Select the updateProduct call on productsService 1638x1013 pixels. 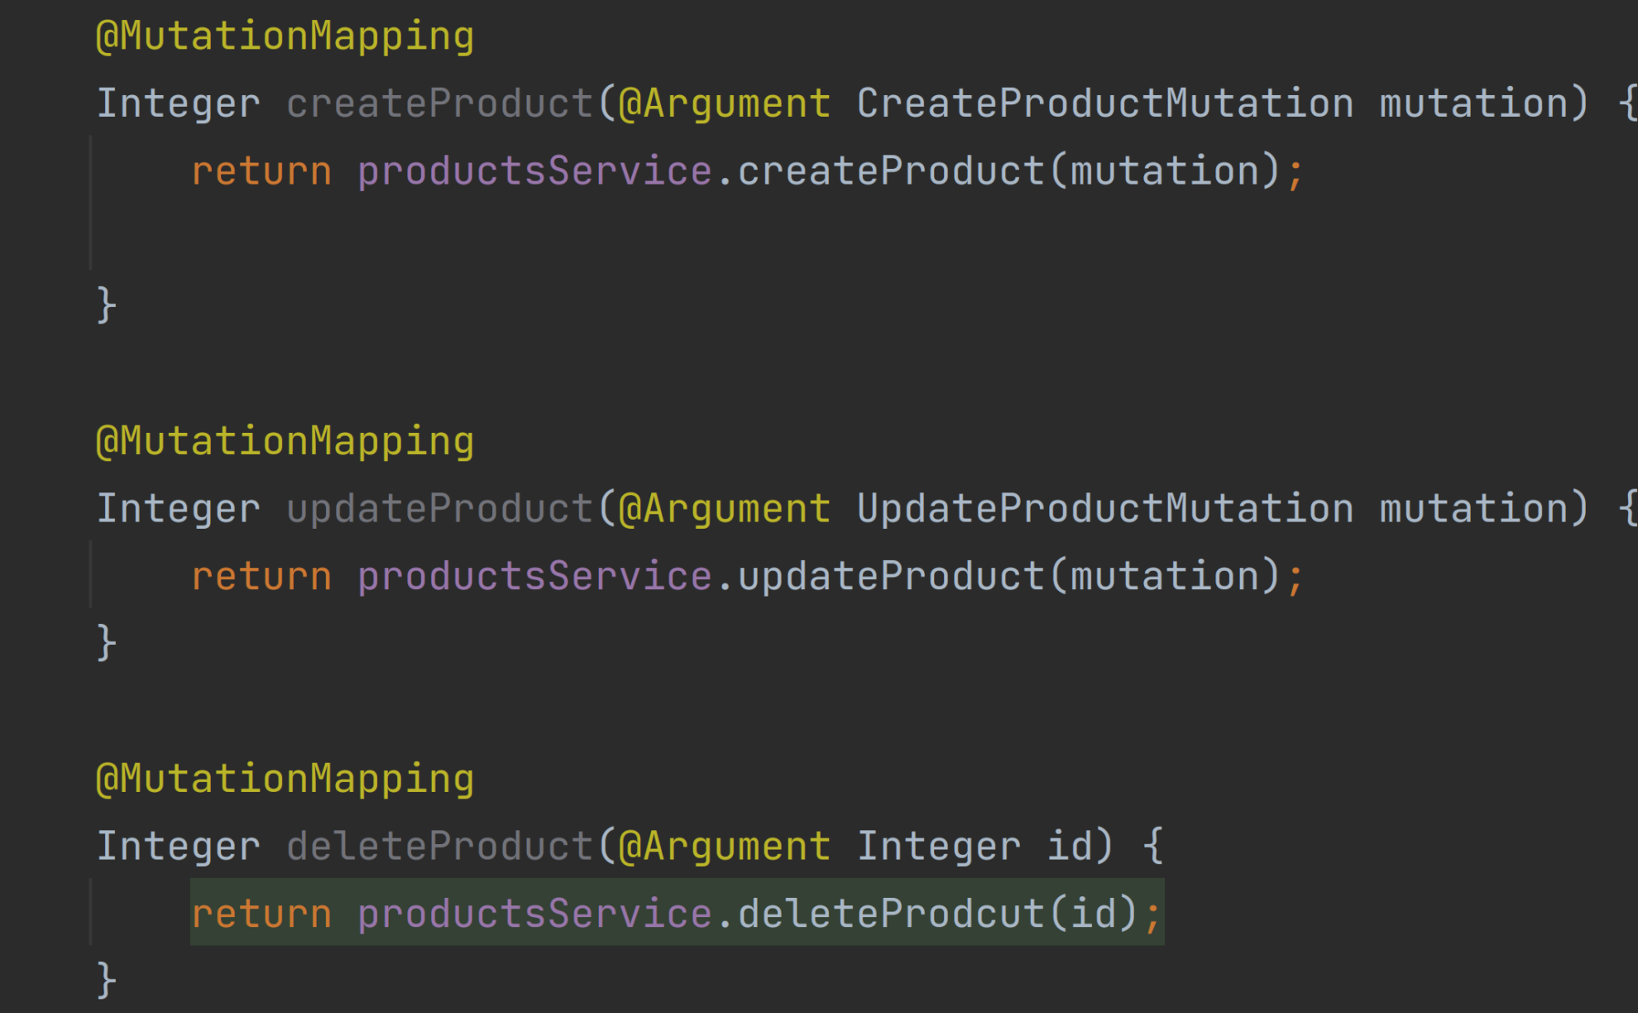tap(898, 574)
